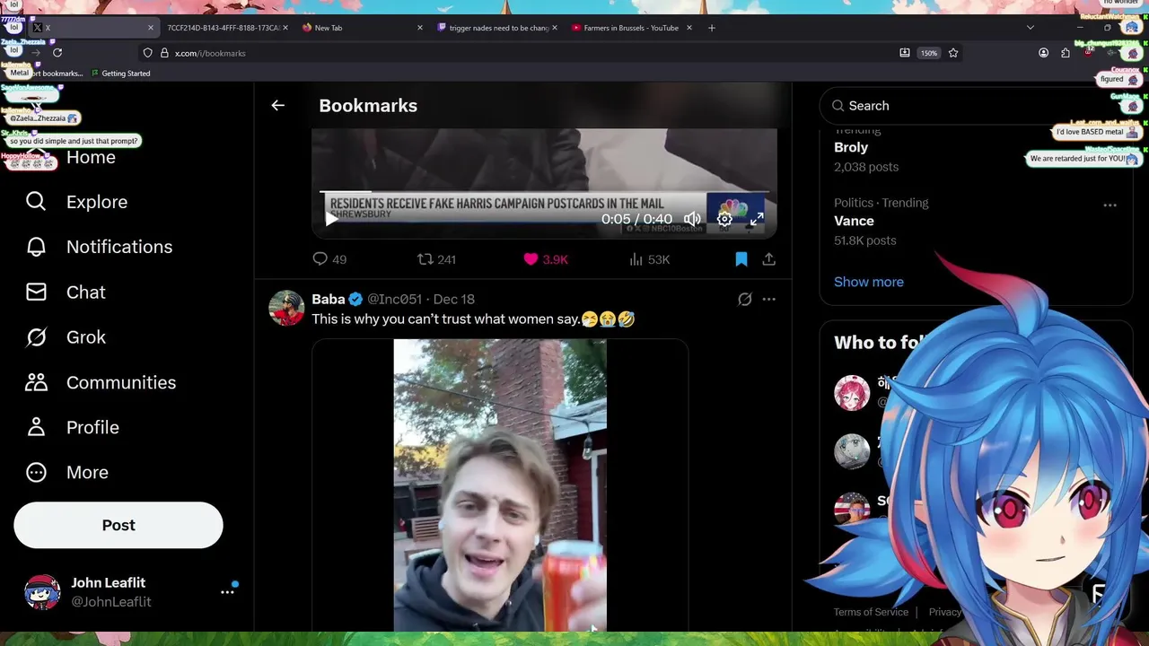Open Dec 18 post timestamp

coord(454,299)
